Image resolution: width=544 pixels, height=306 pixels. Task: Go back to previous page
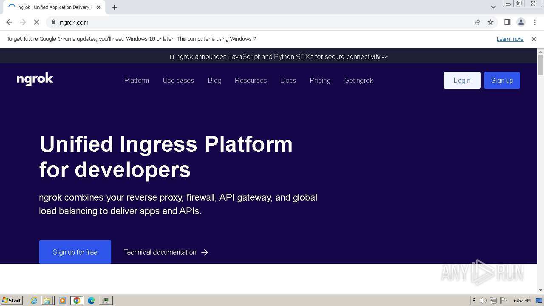point(9,23)
